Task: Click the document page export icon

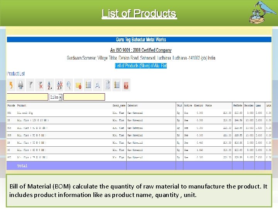Action: [x=107, y=85]
